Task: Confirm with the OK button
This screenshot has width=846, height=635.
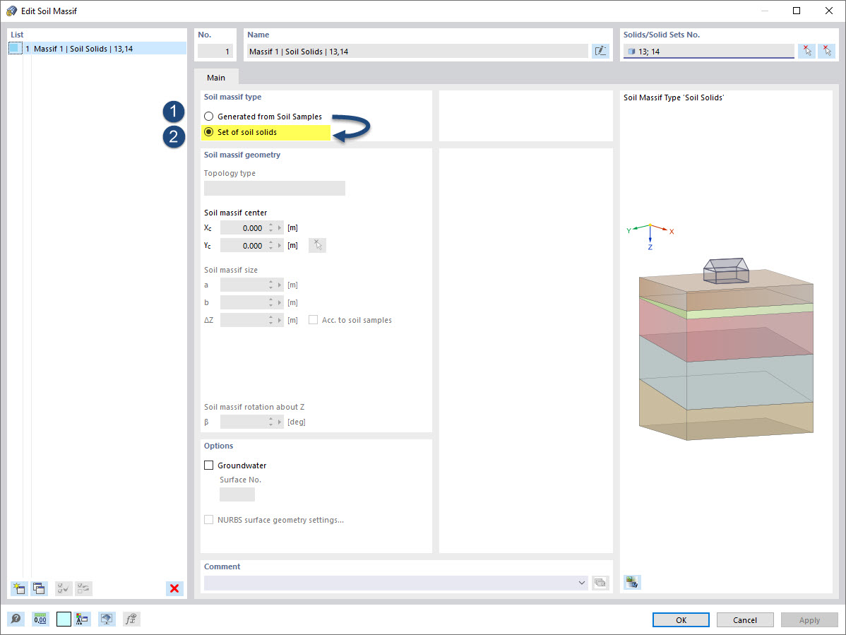Action: (681, 620)
